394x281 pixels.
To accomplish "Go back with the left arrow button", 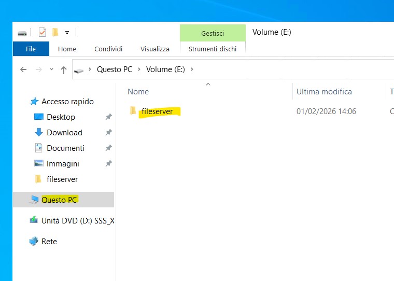I will pos(23,69).
